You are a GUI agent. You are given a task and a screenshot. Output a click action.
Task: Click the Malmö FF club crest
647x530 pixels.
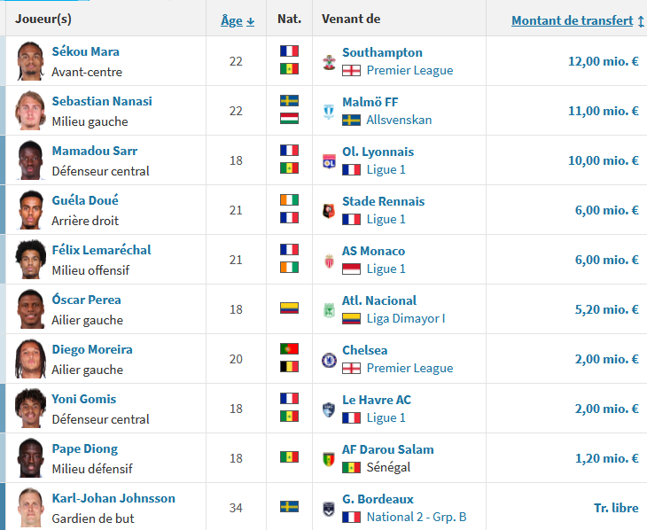[329, 112]
